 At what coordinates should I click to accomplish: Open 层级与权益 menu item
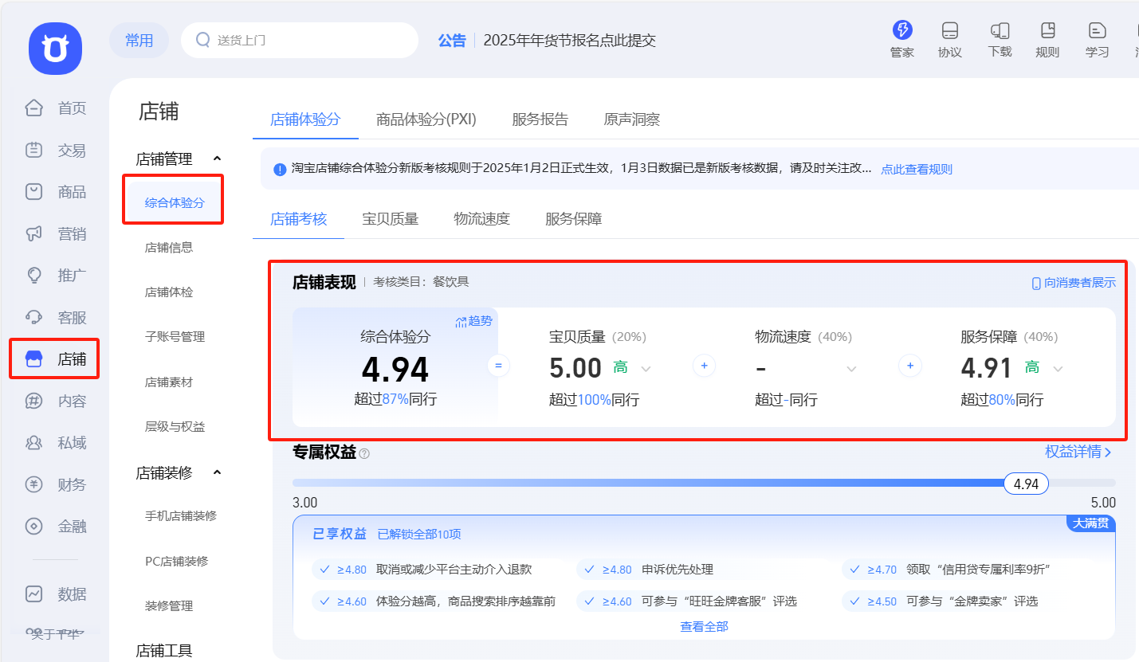click(x=175, y=426)
